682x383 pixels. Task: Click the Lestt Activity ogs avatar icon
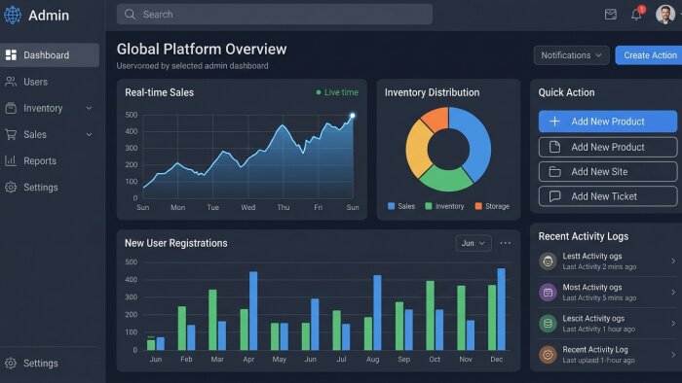coord(548,261)
